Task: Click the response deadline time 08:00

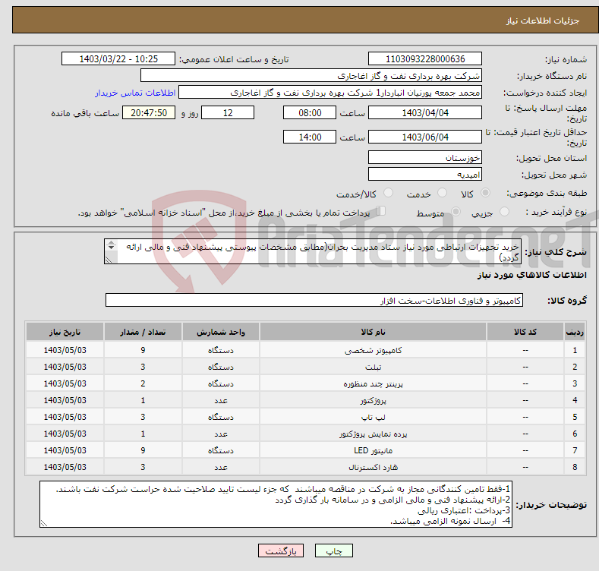Action: pos(310,112)
